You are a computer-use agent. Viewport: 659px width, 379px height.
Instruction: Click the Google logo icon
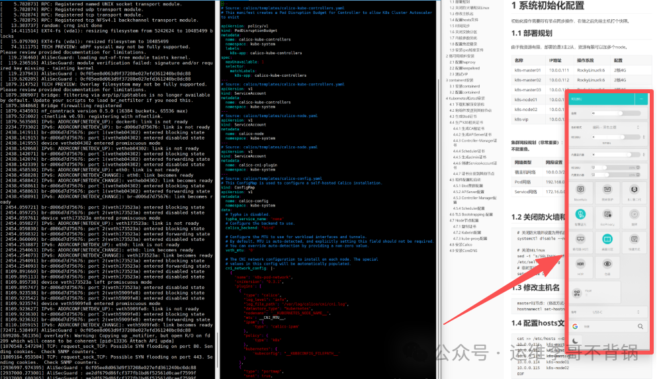(576, 327)
